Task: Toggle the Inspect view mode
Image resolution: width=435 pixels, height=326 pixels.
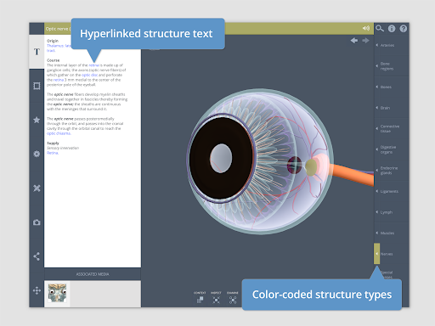Action: click(x=216, y=297)
